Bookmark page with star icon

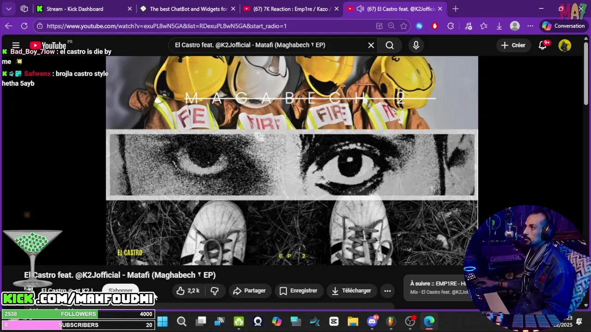tap(404, 26)
